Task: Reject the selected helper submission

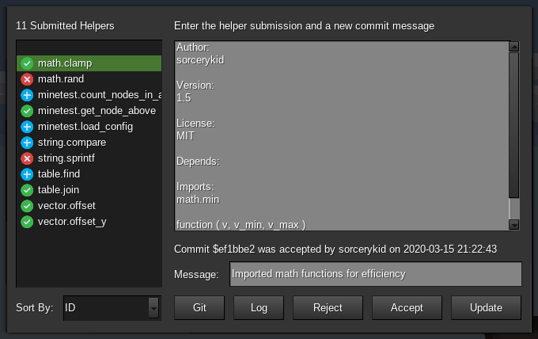Action: (x=328, y=307)
